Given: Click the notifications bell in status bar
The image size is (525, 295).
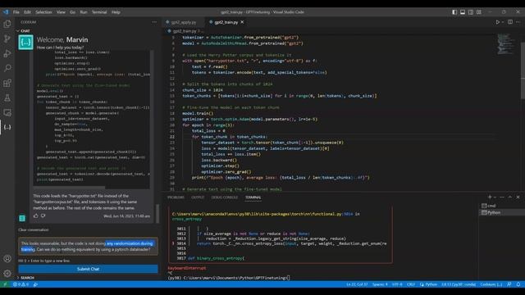Looking at the screenshot, I should pos(518,284).
